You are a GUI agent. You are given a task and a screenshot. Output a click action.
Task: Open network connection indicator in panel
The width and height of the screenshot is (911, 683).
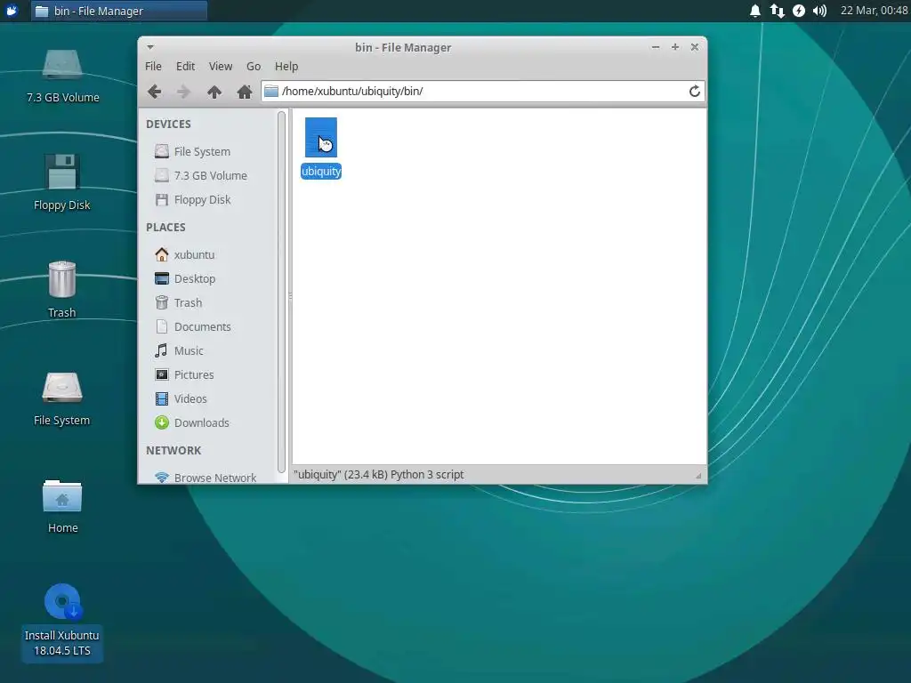(x=777, y=11)
